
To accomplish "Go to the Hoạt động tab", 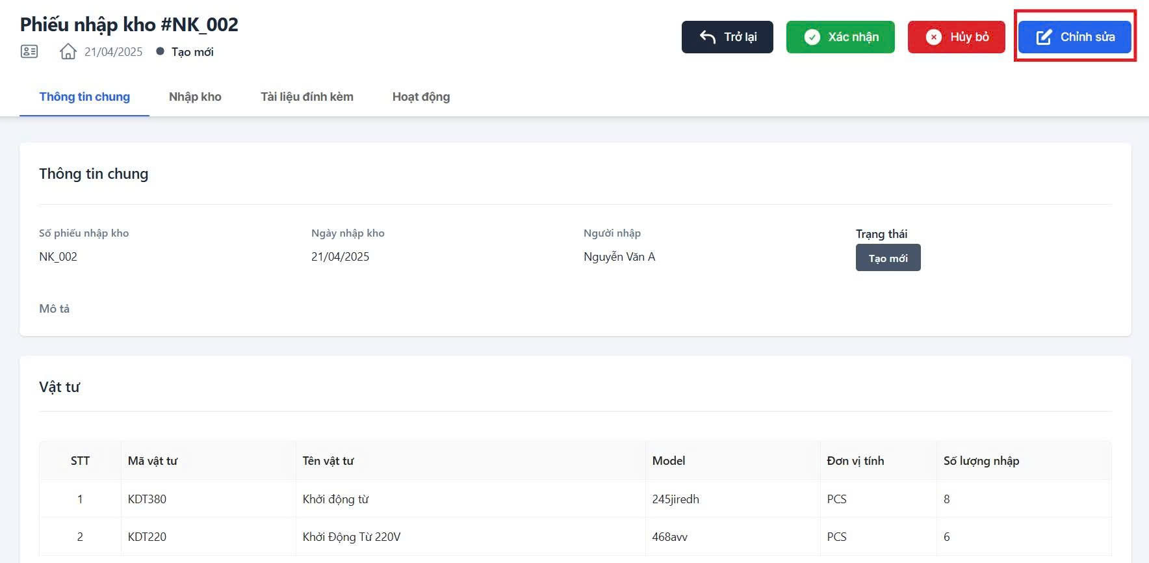I will coord(420,97).
